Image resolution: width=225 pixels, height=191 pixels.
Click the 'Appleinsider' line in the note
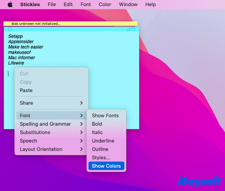coord(21,42)
